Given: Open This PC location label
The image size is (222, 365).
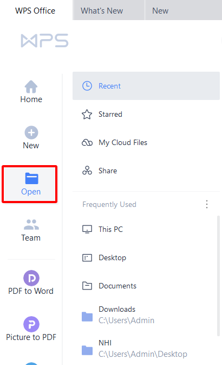Looking at the screenshot, I should [110, 229].
